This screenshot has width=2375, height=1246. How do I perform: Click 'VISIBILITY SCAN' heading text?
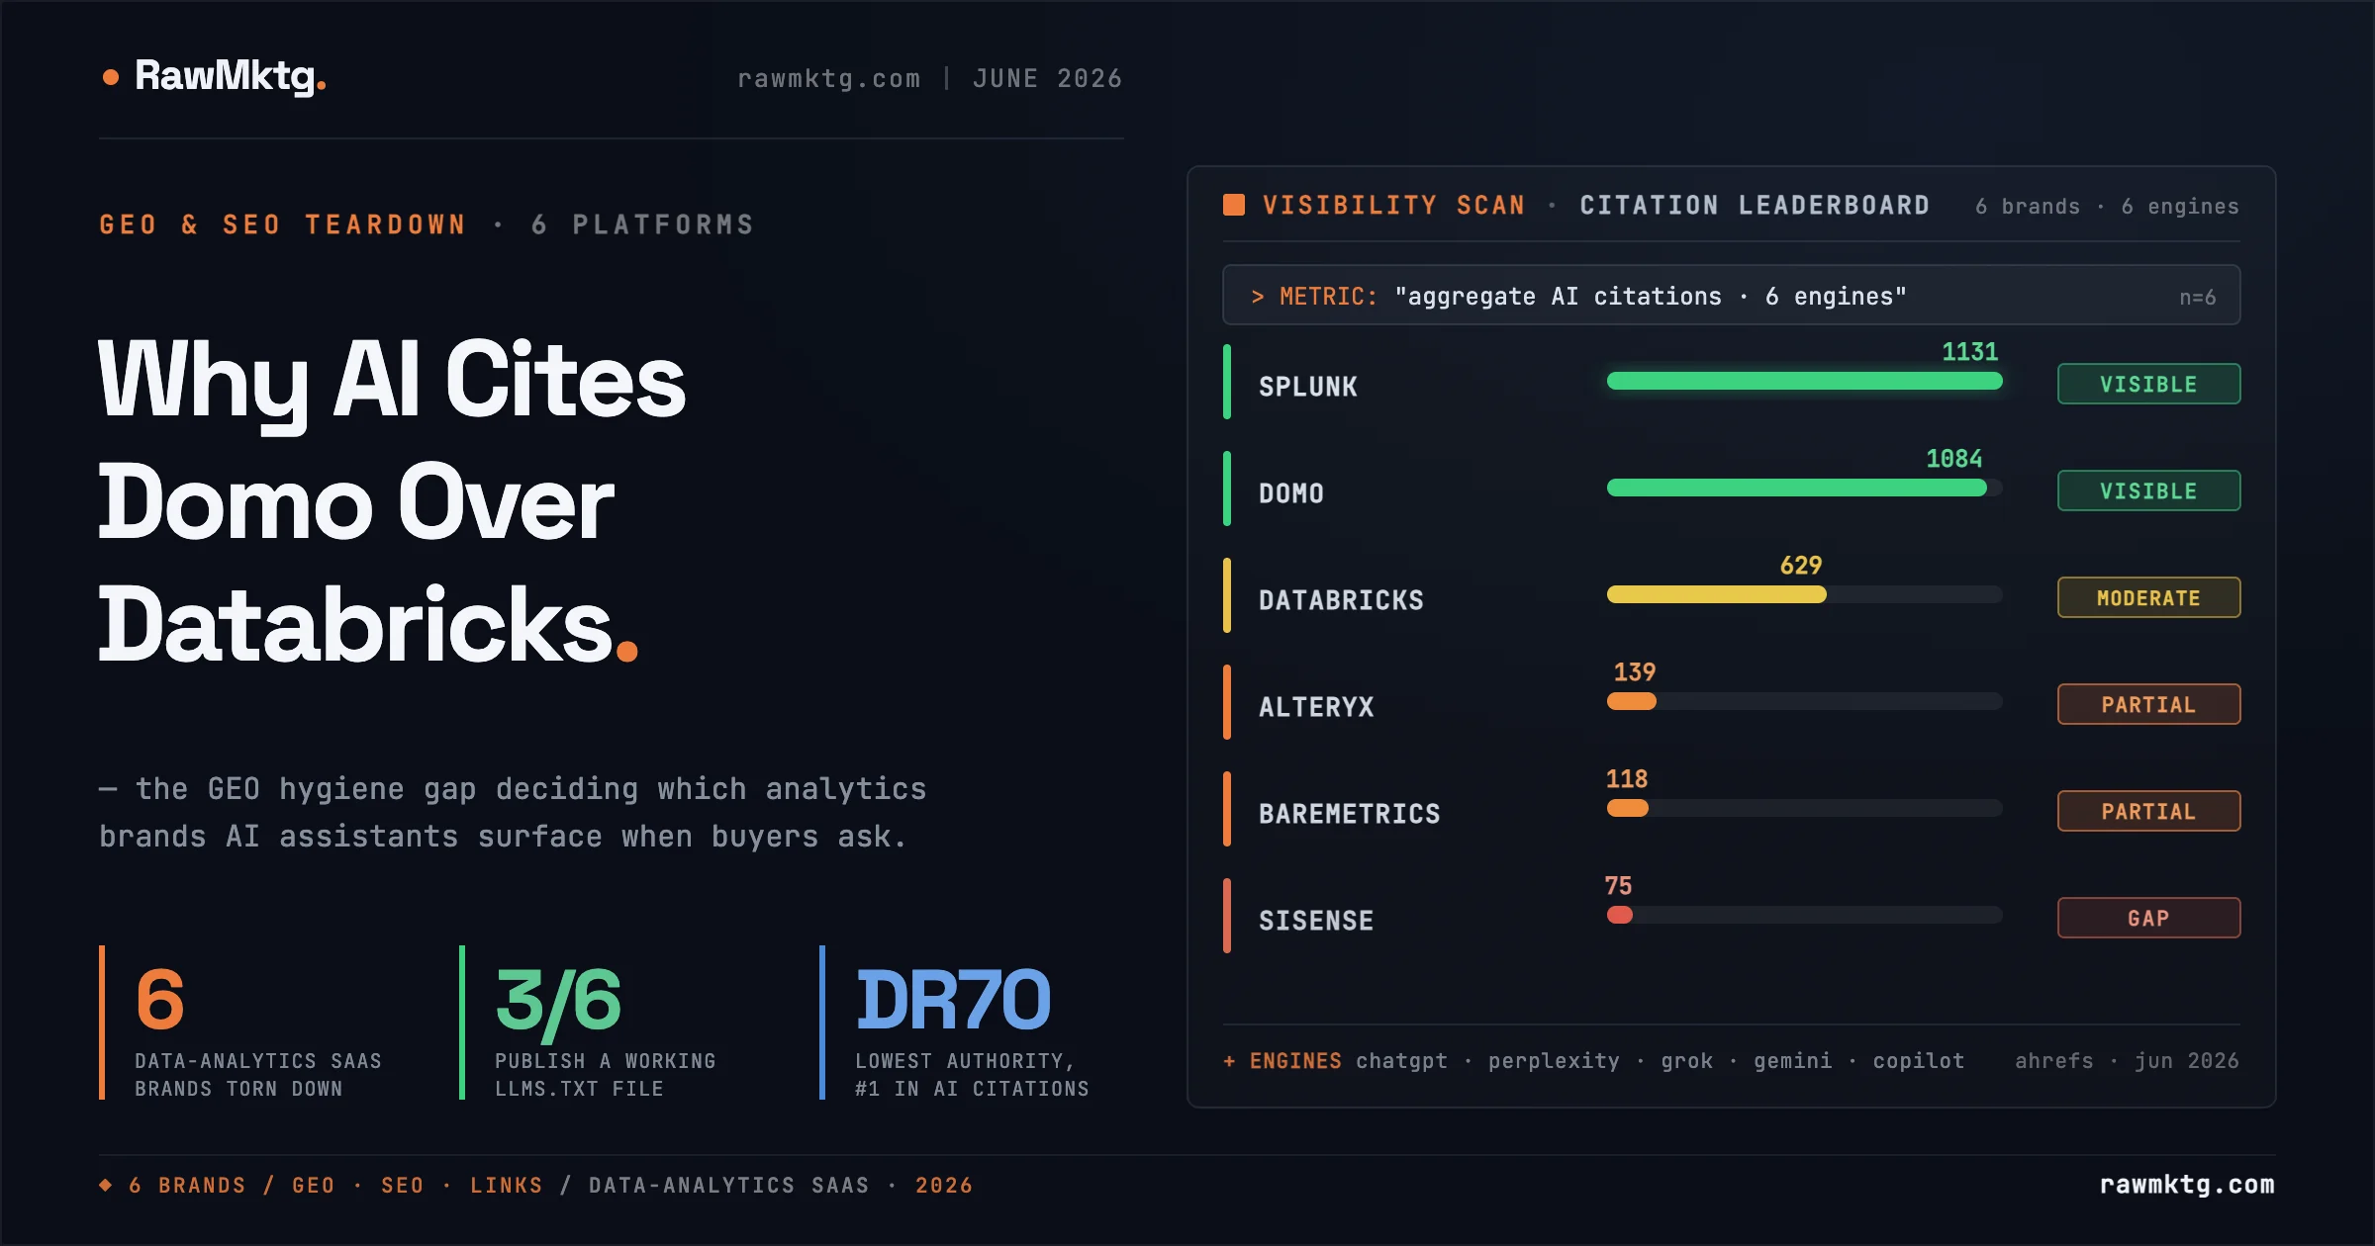tap(1393, 205)
